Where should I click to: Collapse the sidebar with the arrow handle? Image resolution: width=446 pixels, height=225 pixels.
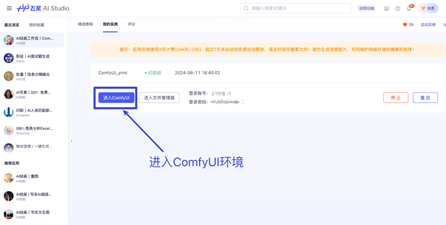tap(72, 141)
